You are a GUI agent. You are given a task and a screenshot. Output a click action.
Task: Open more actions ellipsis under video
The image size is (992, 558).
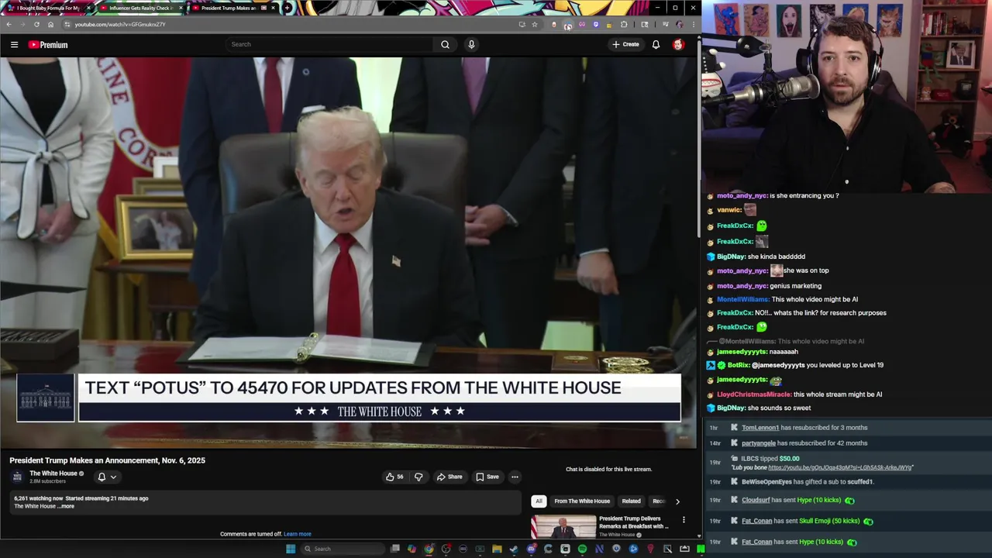tap(515, 477)
